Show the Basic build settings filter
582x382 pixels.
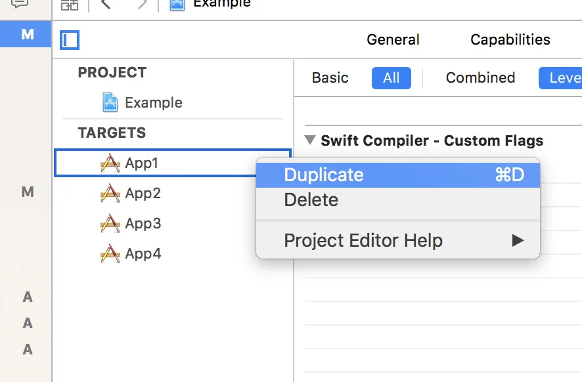pyautogui.click(x=330, y=78)
